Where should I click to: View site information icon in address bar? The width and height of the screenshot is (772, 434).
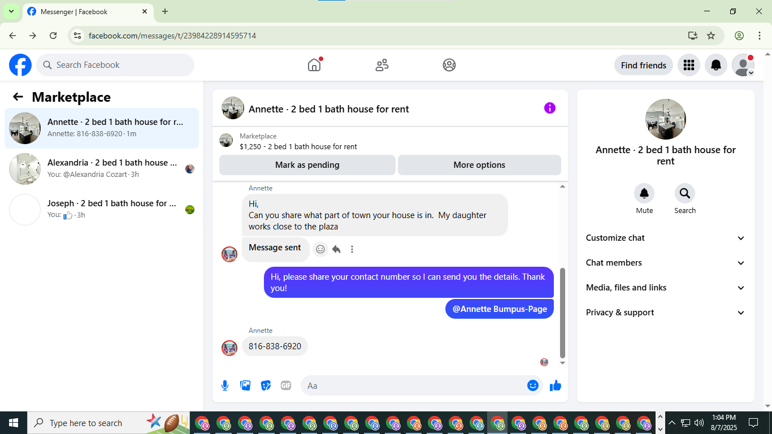(x=78, y=36)
